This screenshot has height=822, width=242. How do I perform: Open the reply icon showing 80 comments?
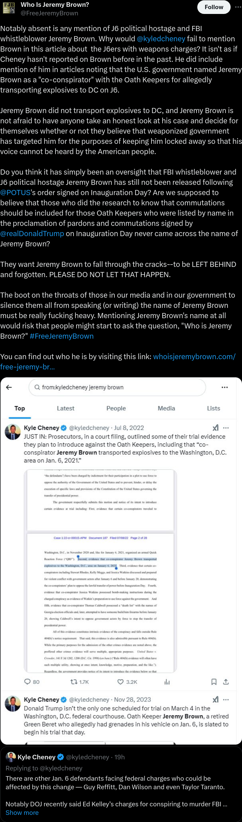click(x=32, y=682)
